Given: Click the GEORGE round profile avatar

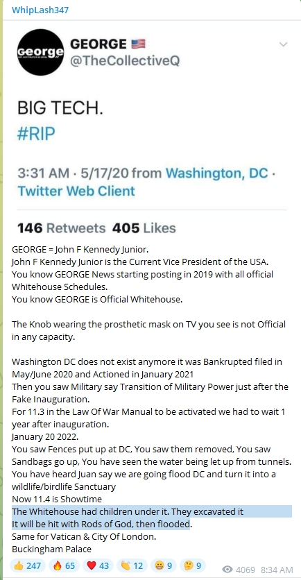Looking at the screenshot, I should coord(41,52).
